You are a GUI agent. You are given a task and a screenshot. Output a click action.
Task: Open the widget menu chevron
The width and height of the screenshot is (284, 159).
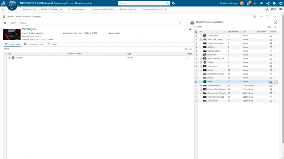point(275,17)
